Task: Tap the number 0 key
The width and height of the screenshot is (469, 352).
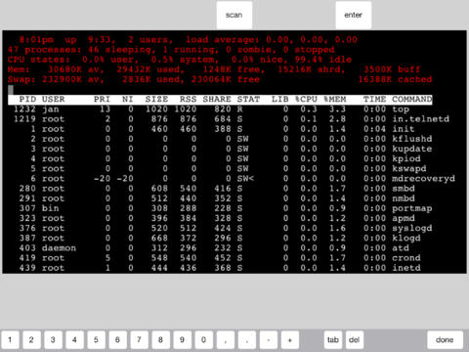Action: pos(203,340)
